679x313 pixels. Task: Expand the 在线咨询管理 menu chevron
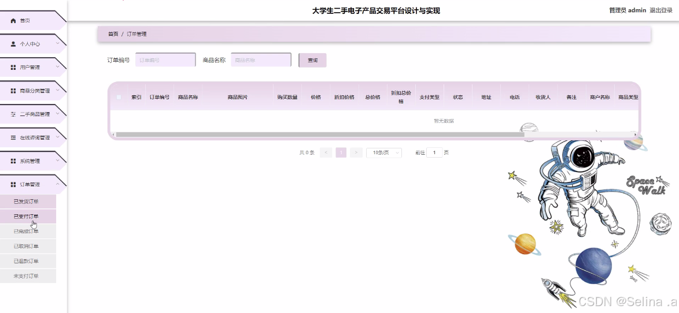(x=58, y=137)
